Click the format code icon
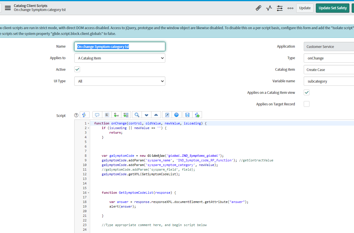Screen dimensions: 354x233 point(107,115)
